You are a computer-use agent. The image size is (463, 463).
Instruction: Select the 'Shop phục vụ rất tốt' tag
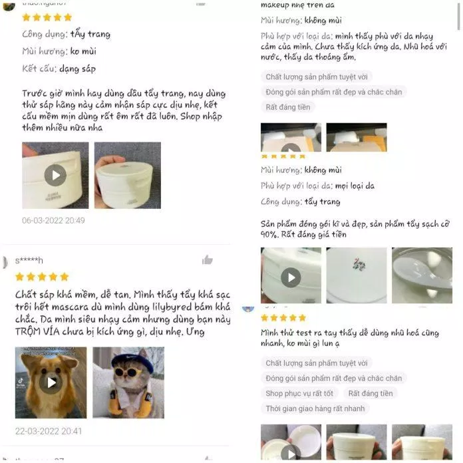tap(299, 393)
